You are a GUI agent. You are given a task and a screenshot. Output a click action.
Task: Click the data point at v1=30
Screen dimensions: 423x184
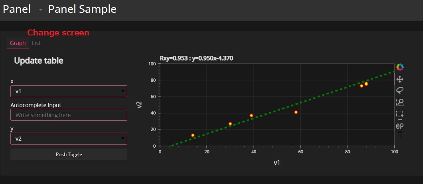pos(230,124)
